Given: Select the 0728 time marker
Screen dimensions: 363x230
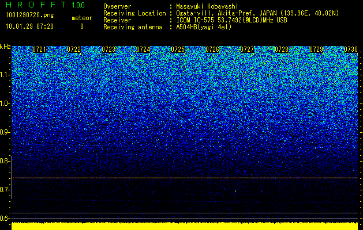Looking at the screenshot, I should point(282,49).
